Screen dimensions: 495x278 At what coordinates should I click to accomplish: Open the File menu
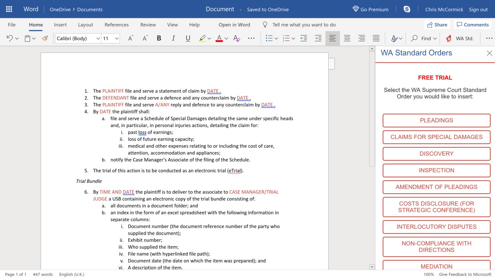coord(12,25)
